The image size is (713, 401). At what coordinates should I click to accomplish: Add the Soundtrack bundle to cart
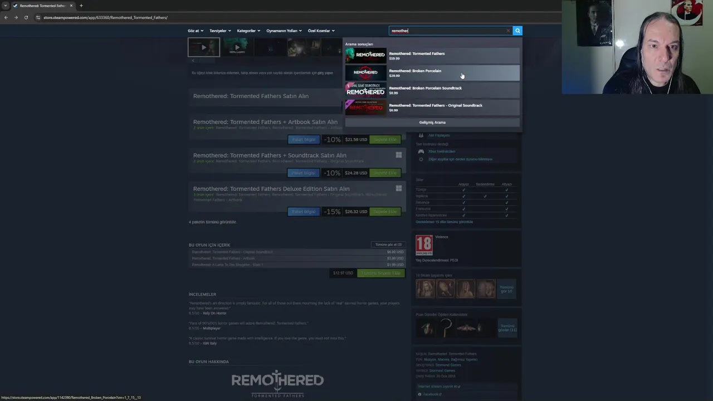pos(385,173)
